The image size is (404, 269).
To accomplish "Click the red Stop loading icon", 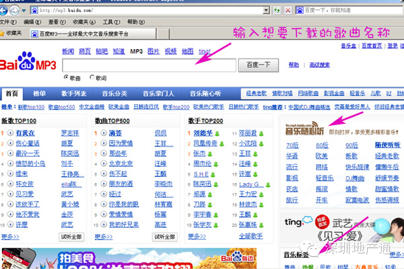I will 288,10.
